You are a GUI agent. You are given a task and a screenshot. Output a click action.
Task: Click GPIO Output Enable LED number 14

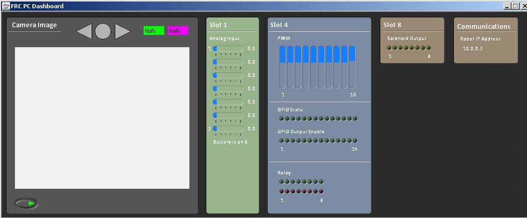pos(355,141)
